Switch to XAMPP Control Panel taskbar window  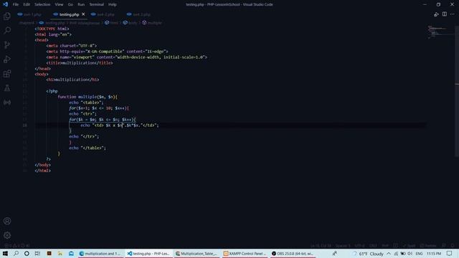245,254
